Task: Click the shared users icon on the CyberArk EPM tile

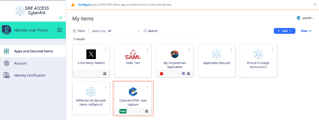Action: [147, 111]
